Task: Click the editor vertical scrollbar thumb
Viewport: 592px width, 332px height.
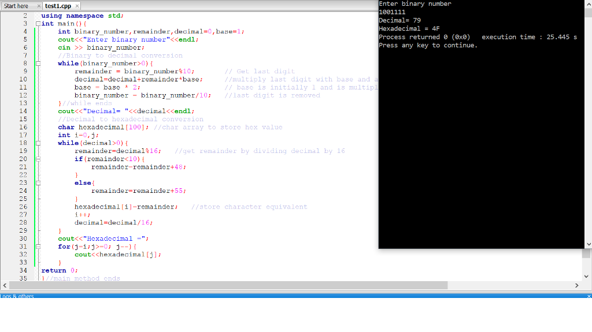Action: [x=586, y=254]
